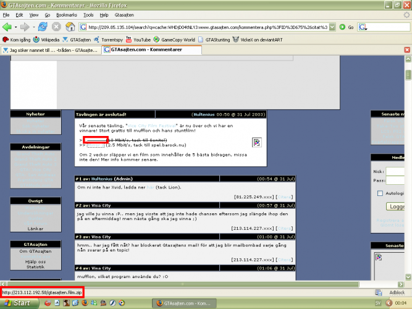Click the Hultenius author link in comment #1
Screen dimensions: 412x309
(102, 179)
